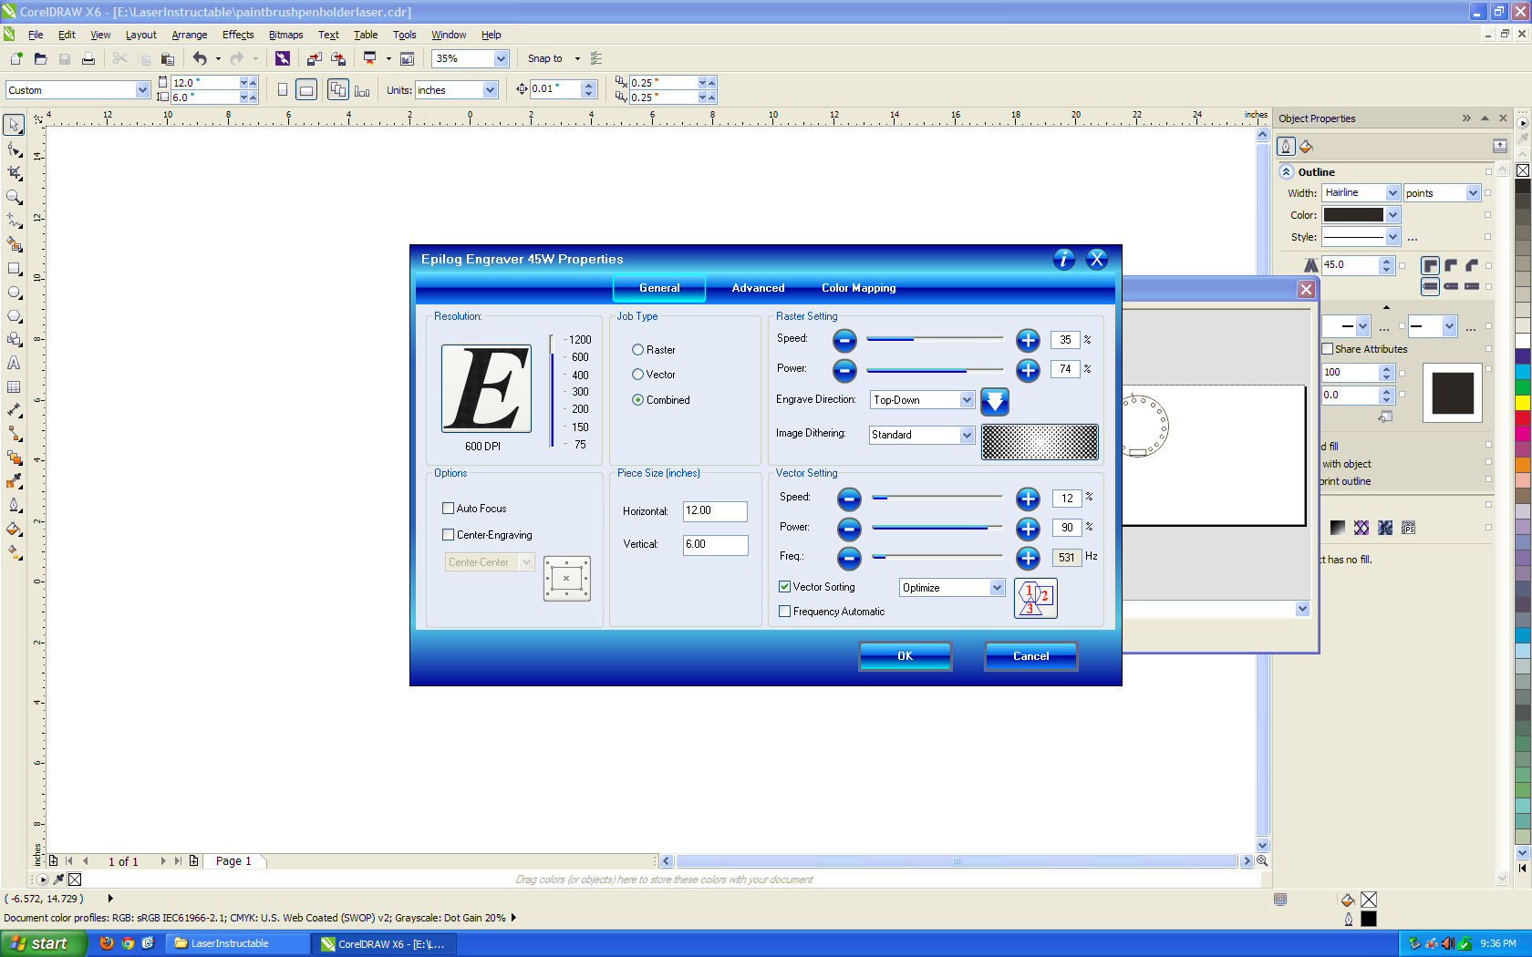Click Cancel in the Epilog properties dialog

[1030, 656]
